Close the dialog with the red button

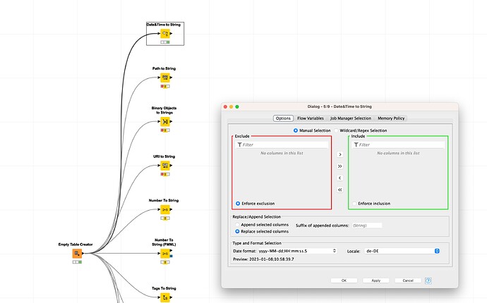coord(225,106)
